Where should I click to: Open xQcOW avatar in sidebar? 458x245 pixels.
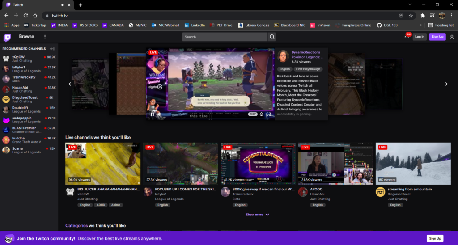click(6, 59)
